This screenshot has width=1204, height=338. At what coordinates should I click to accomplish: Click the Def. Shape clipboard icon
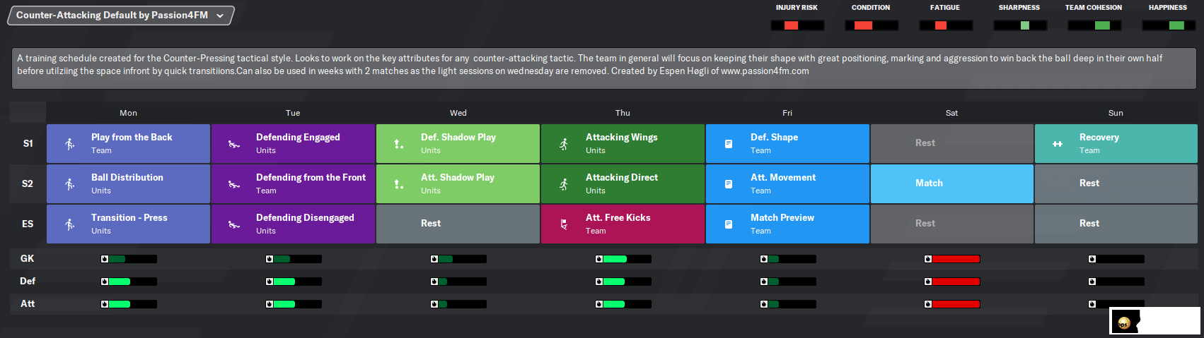pos(729,144)
